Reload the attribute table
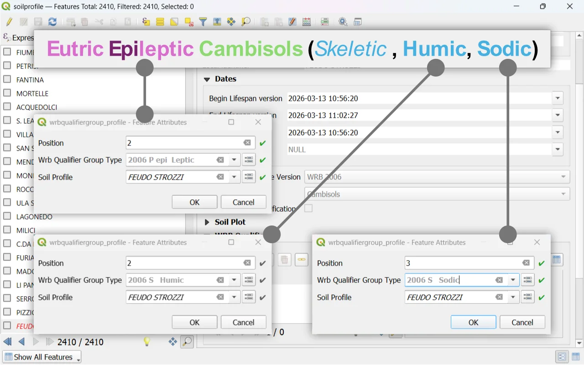 [x=52, y=21]
